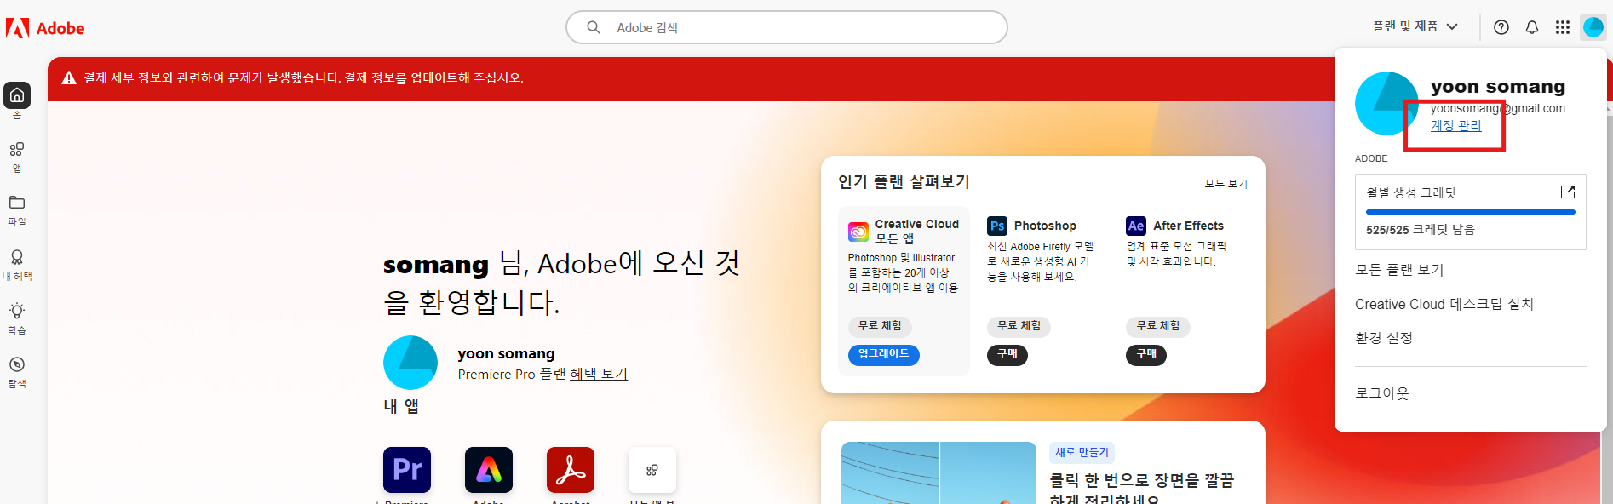Open the notifications bell

[1532, 27]
